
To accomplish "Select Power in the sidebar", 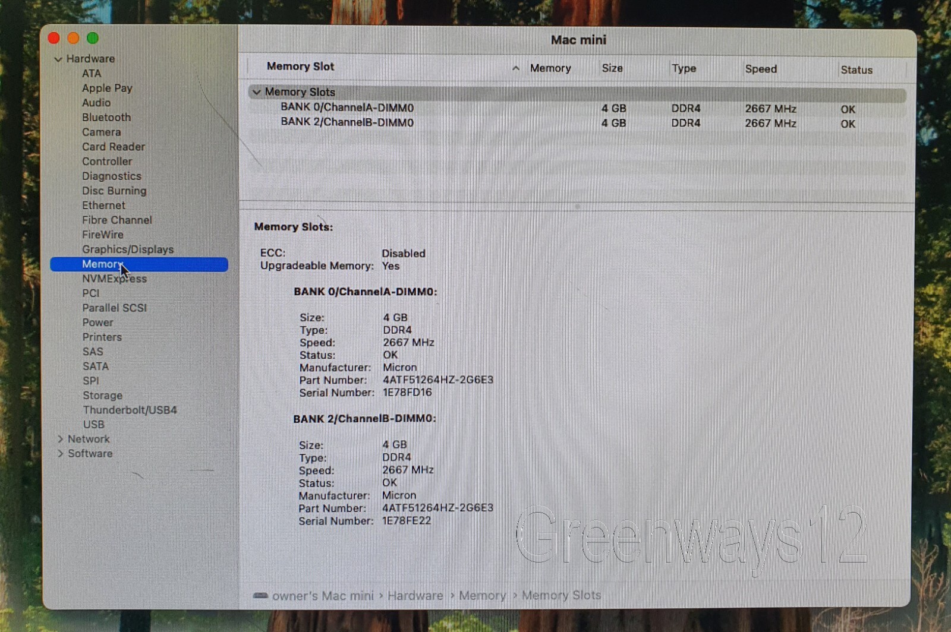I will tap(97, 323).
